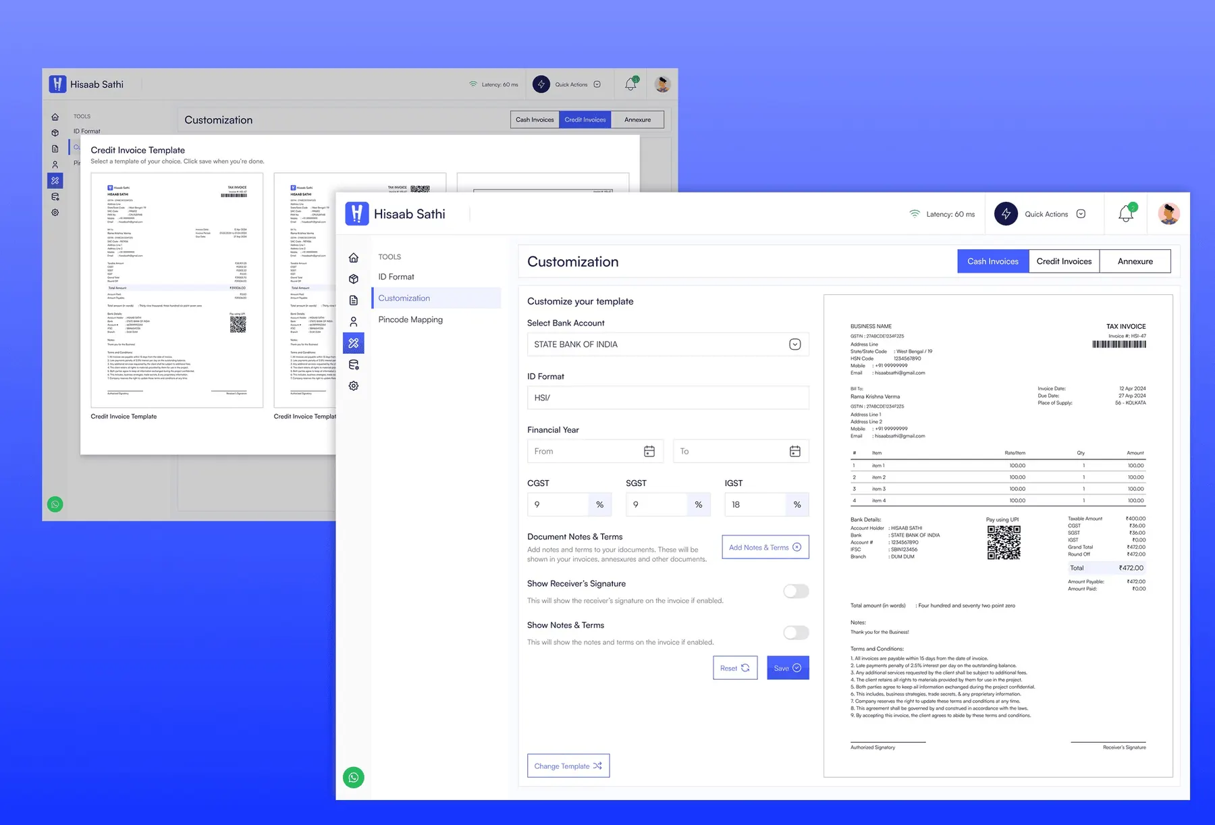Open the document icon in front window sidebar
The height and width of the screenshot is (825, 1215).
click(353, 300)
